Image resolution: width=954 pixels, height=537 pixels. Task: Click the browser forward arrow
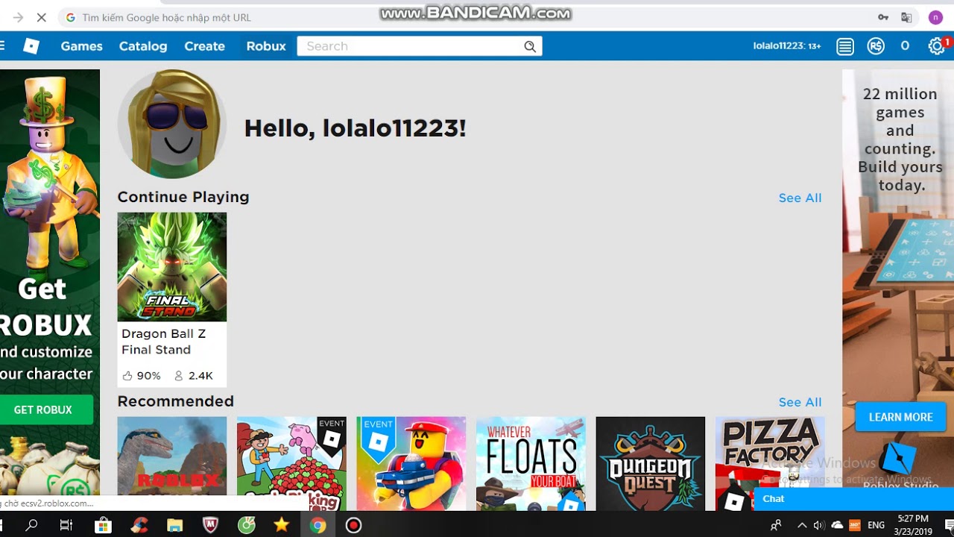(18, 17)
